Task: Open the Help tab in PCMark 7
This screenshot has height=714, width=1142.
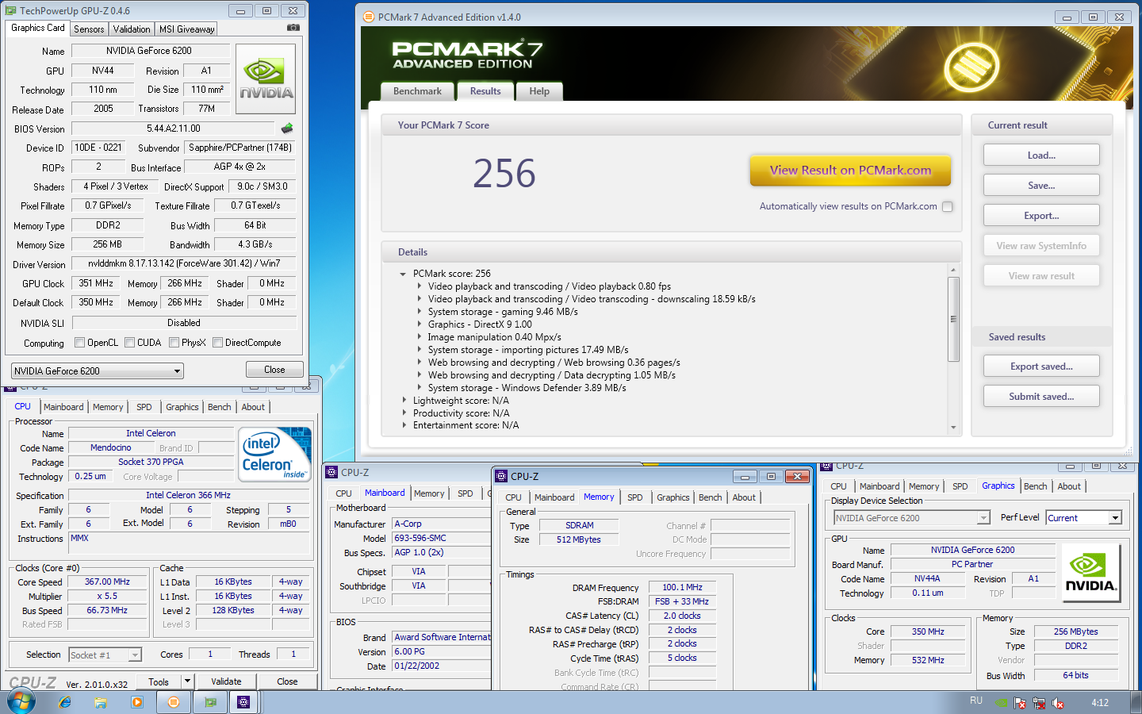Action: [539, 91]
